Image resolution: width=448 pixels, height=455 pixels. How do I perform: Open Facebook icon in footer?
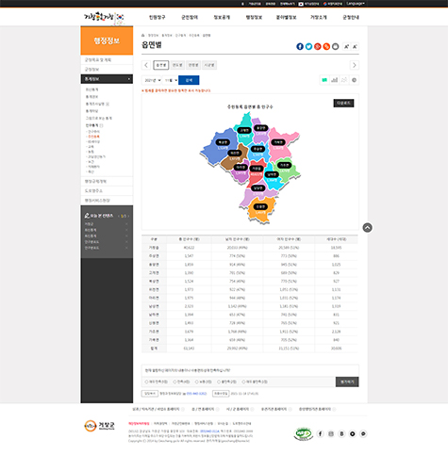click(x=320, y=433)
